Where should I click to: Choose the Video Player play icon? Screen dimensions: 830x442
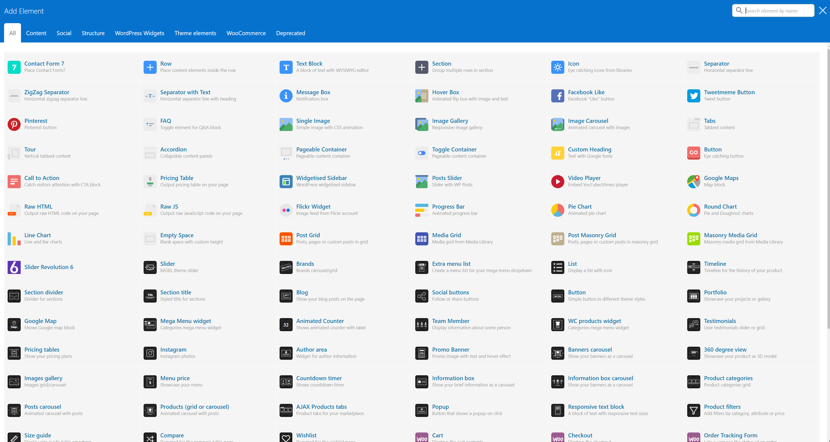[x=558, y=182]
